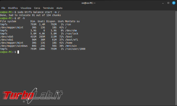Click the '30%' usage value

click(62, 46)
